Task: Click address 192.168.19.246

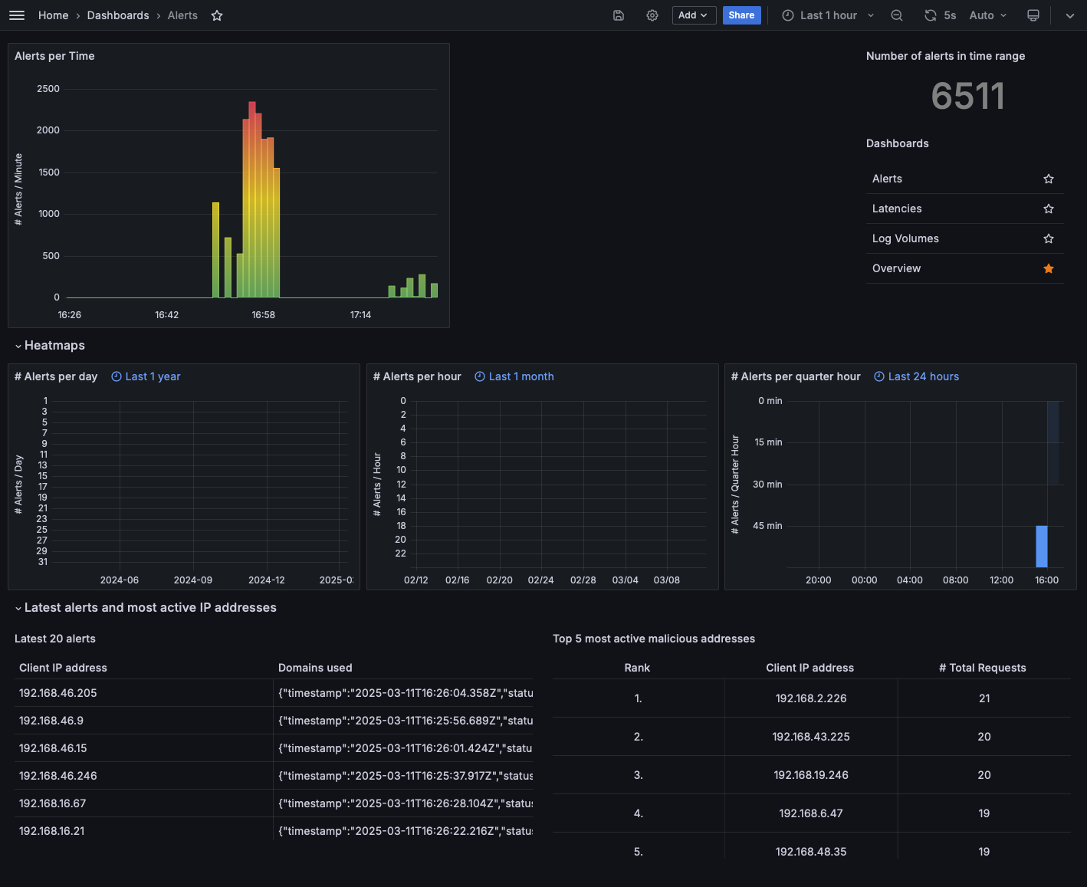Action: (x=811, y=775)
